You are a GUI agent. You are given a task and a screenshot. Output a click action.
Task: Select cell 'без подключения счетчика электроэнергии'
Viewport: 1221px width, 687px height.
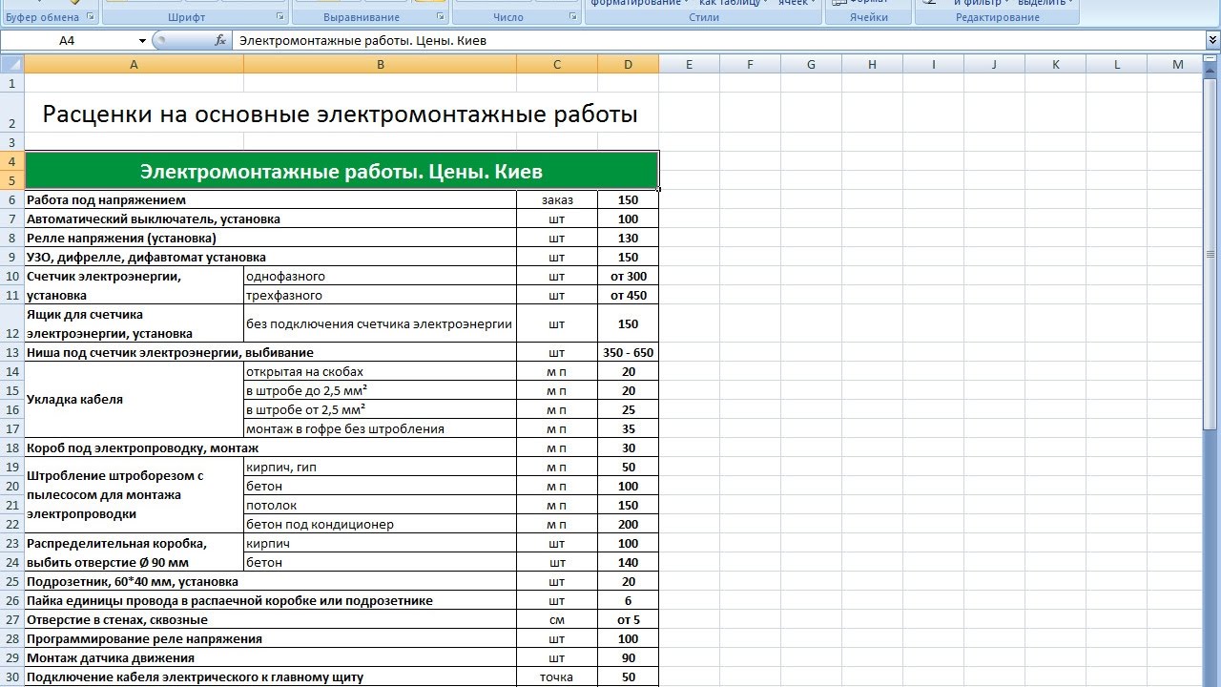[380, 323]
